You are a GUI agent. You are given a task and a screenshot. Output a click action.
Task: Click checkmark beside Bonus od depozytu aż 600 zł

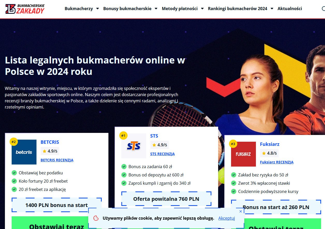tap(124, 175)
